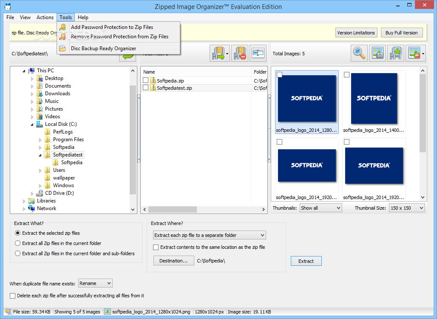Select the wallpaper folder in the tree
Image resolution: width=437 pixels, height=319 pixels.
pos(64,178)
